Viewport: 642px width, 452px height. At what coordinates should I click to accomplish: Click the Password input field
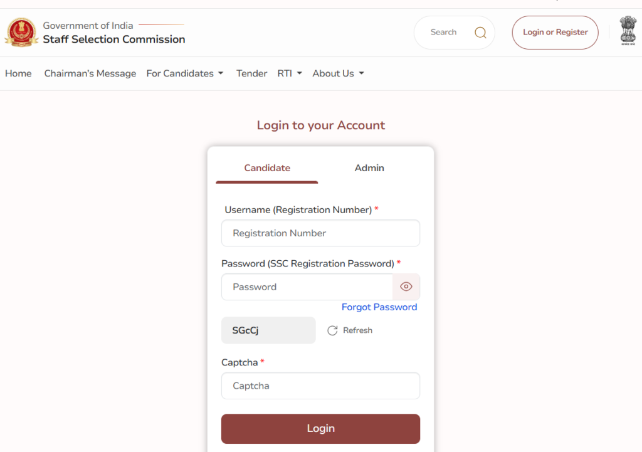coord(307,286)
